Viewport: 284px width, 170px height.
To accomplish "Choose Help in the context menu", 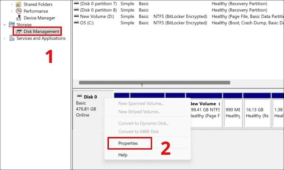I will (x=123, y=155).
